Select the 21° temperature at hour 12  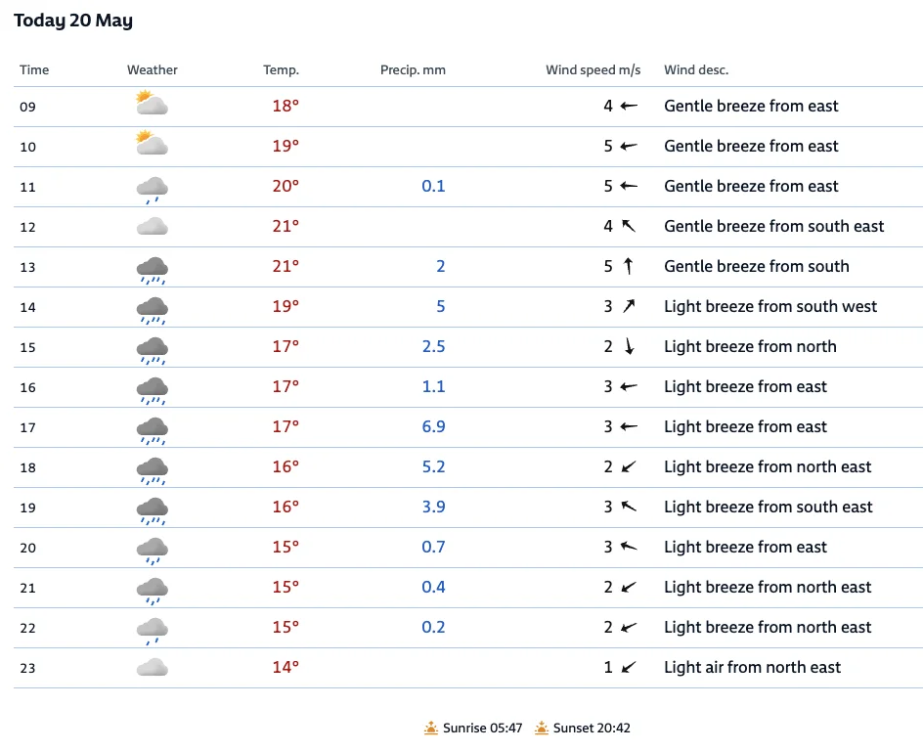click(286, 226)
